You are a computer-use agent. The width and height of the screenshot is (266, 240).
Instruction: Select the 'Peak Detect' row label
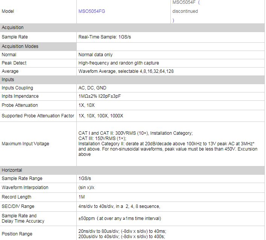14,63
